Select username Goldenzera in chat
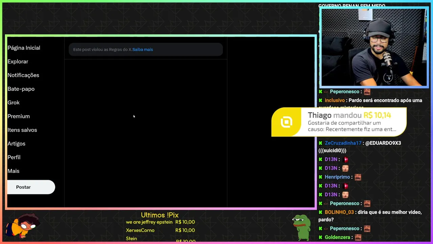This screenshot has width=433, height=244. click(337, 237)
